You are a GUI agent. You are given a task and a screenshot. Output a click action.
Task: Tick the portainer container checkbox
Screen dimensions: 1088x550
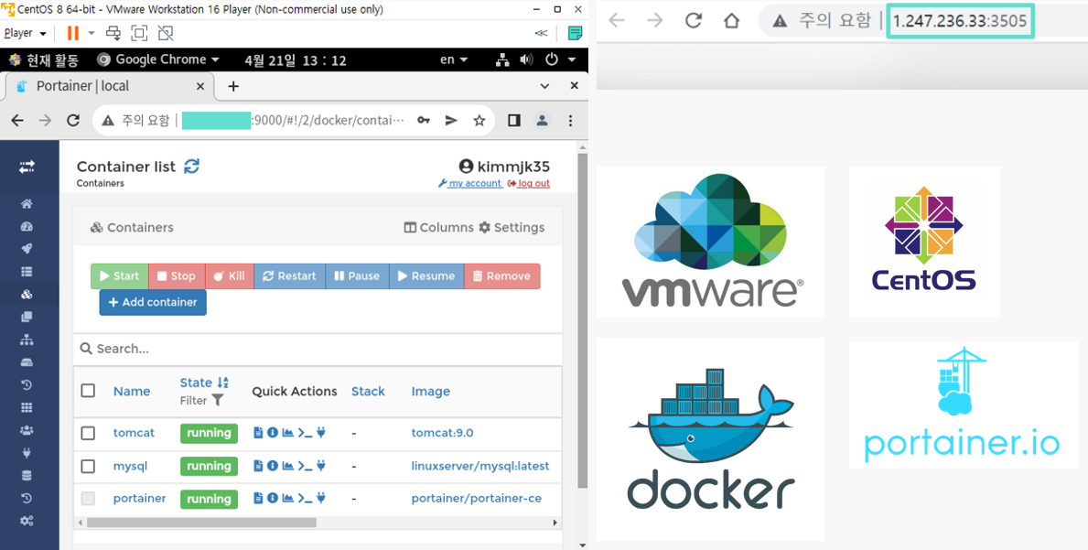click(88, 498)
